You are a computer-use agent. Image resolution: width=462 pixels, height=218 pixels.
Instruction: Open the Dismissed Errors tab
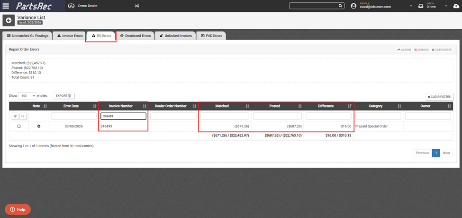[135, 36]
